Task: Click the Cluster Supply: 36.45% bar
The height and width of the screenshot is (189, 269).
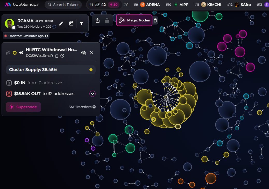Action: [x=51, y=69]
